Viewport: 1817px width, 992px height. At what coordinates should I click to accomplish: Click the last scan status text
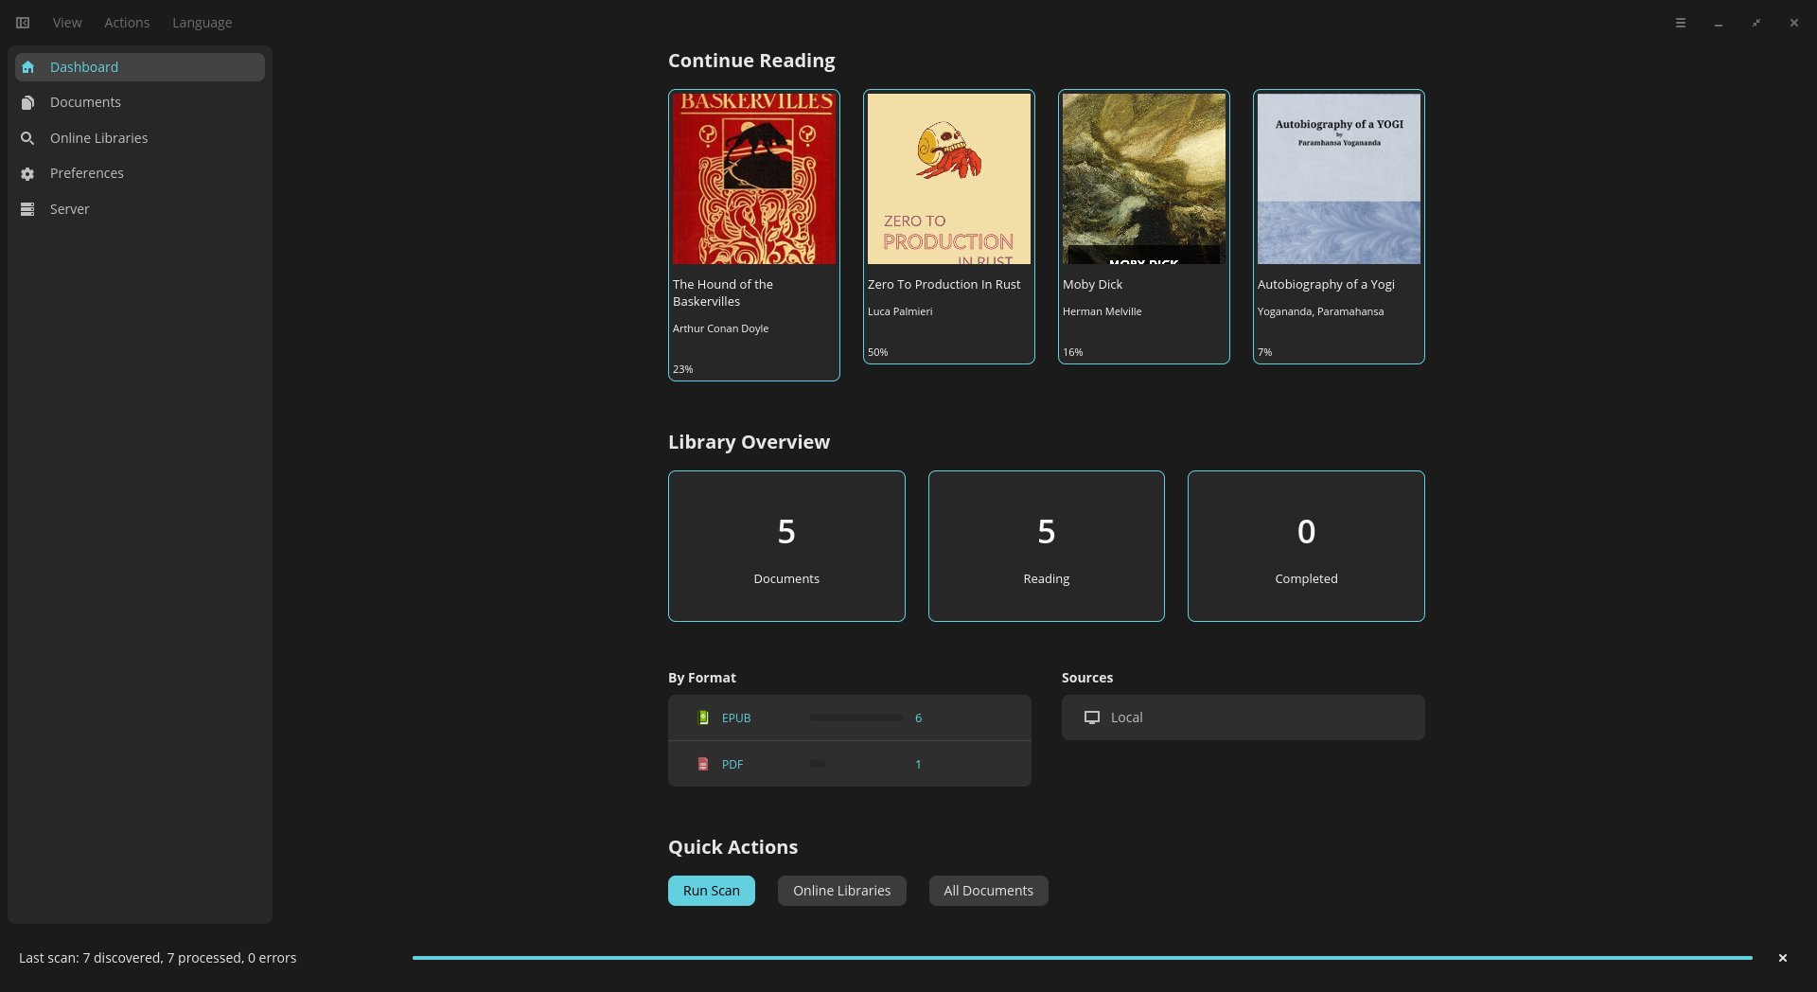[158, 958]
